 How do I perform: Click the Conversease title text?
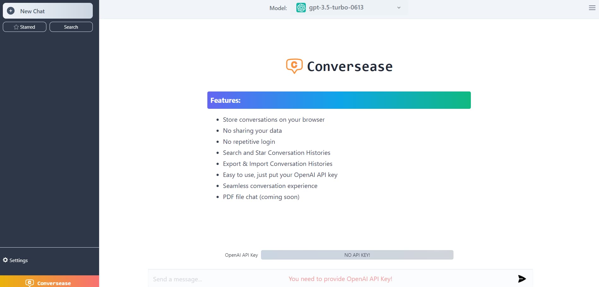(x=350, y=67)
